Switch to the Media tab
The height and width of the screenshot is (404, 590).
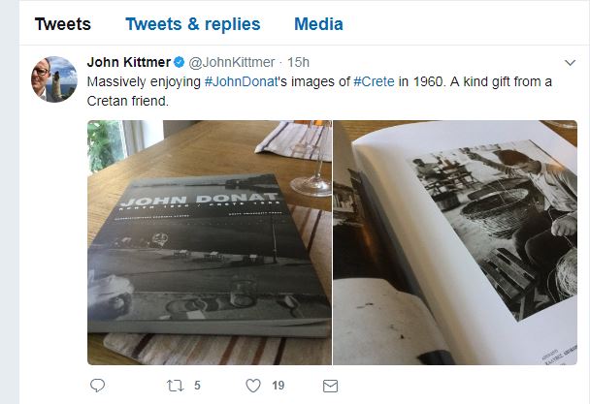[x=318, y=24]
